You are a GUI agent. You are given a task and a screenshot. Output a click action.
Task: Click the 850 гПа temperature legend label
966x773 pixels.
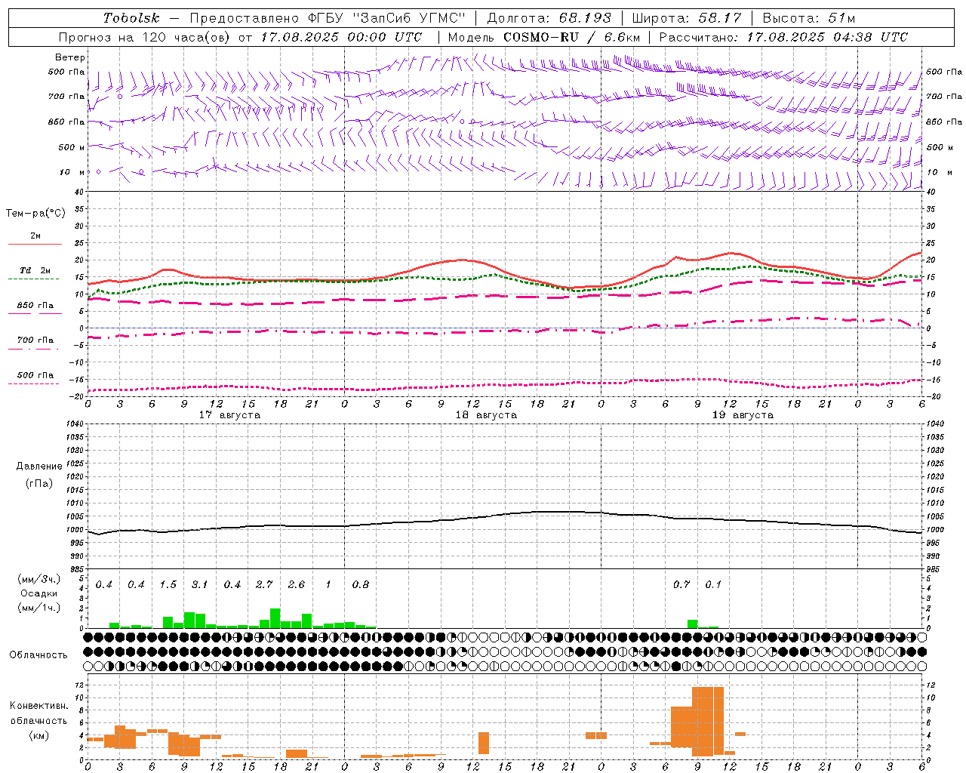[35, 306]
